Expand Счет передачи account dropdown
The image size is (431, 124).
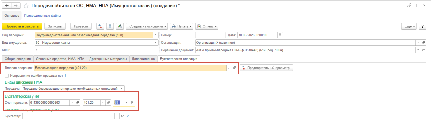click(72, 103)
